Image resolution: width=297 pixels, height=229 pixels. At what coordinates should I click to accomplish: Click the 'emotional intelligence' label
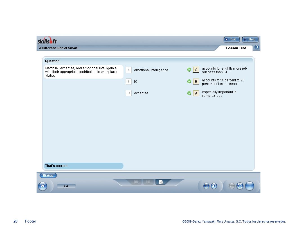click(x=151, y=70)
